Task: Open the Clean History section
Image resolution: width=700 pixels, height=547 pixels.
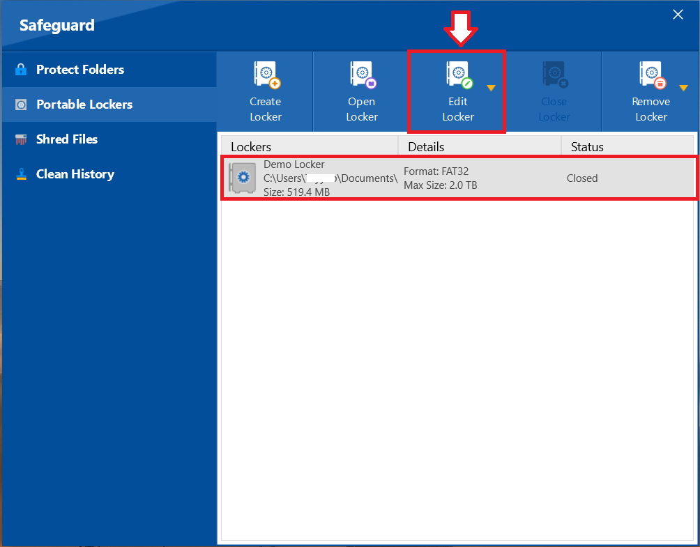Action: pyautogui.click(x=109, y=174)
